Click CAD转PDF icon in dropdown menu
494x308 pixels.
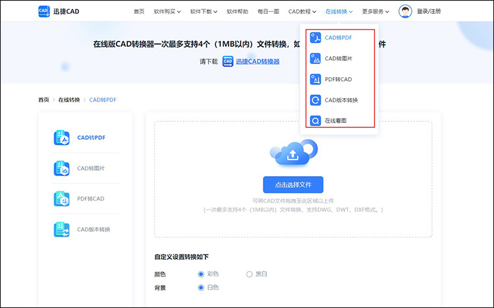click(x=316, y=38)
